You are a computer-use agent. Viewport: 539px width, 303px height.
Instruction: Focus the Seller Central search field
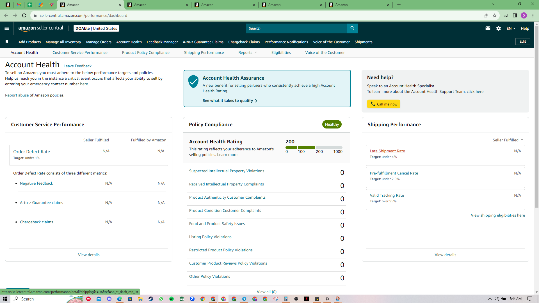coord(296,28)
